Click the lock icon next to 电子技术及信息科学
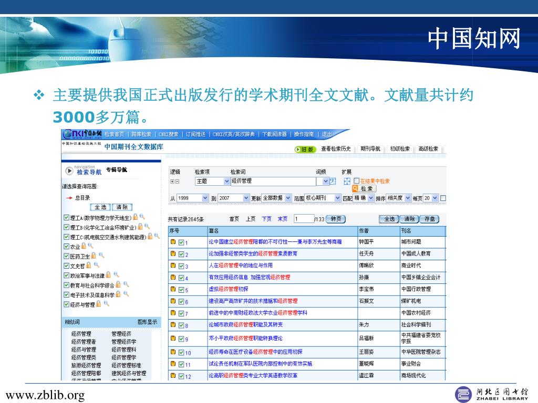Image resolution: width=538 pixels, height=403 pixels. coord(118,294)
